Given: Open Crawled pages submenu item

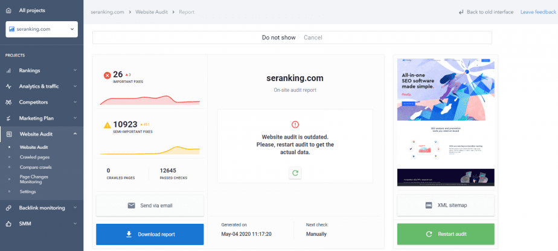Looking at the screenshot, I should [x=34, y=157].
